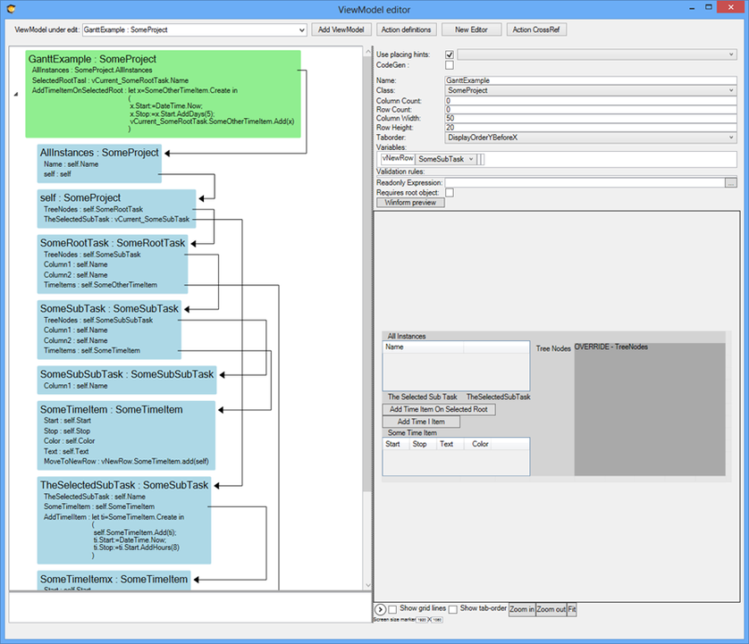749x644 pixels.
Task: Click the ViewModel editor app icon in the title bar
Action: click(12, 9)
